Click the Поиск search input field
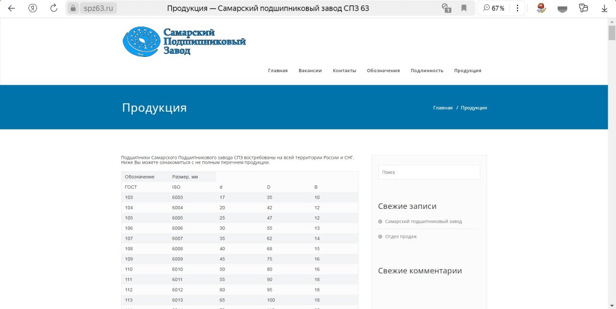 pos(429,172)
